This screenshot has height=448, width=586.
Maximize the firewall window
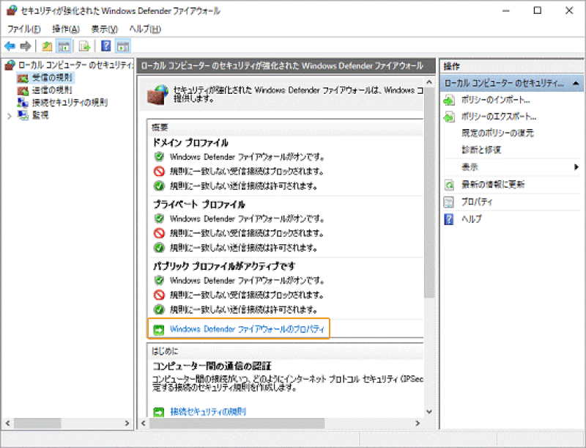[538, 10]
